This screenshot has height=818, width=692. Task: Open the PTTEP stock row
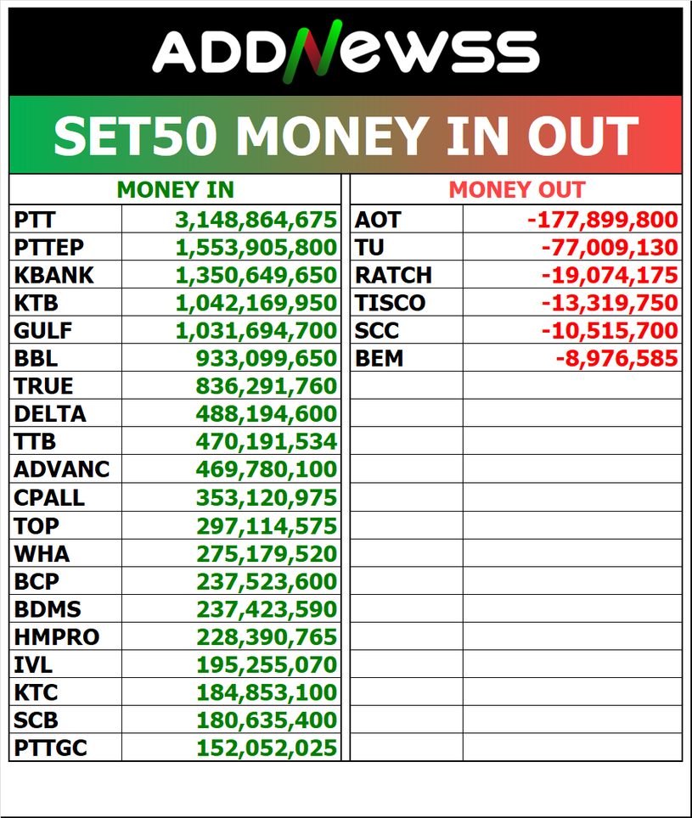48,248
